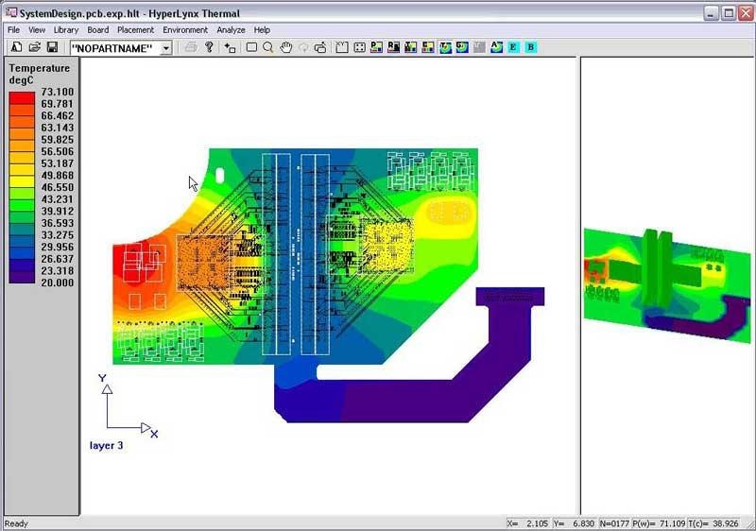The image size is (756, 531).
Task: Click the 3D board preview thumbnail
Action: pos(666,283)
